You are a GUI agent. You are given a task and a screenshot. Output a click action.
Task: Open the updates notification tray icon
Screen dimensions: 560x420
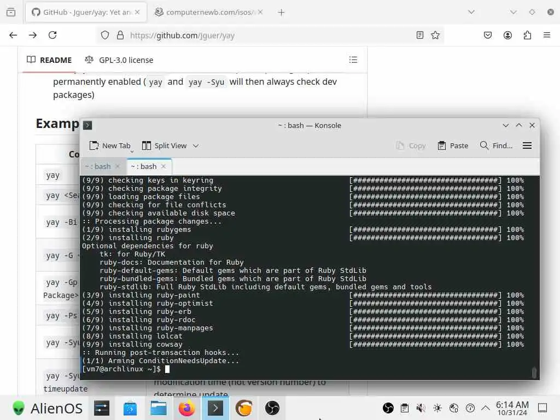coord(470,408)
